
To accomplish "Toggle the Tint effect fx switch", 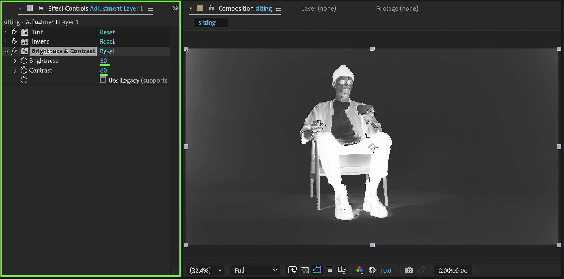I will pyautogui.click(x=14, y=32).
